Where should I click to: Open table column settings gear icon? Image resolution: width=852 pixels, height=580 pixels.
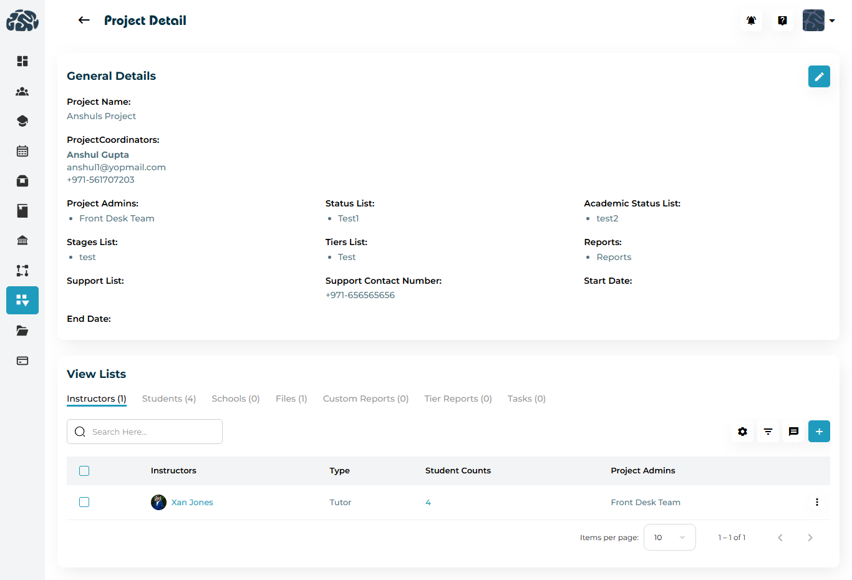click(x=742, y=432)
